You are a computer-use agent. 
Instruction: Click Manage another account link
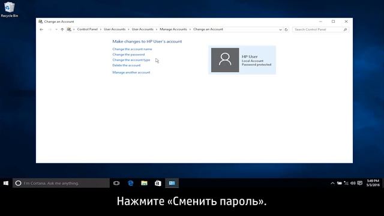pyautogui.click(x=131, y=72)
